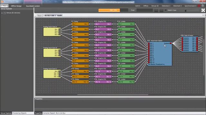Click the Offline status text
The image size is (206, 115).
(146, 6)
